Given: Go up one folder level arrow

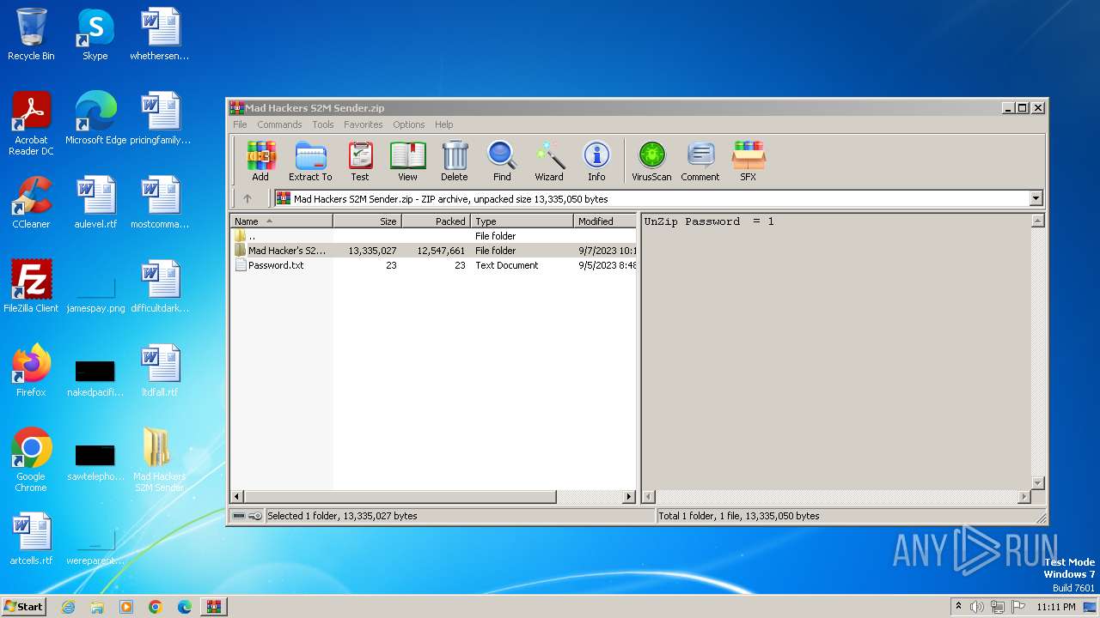Looking at the screenshot, I should [247, 198].
